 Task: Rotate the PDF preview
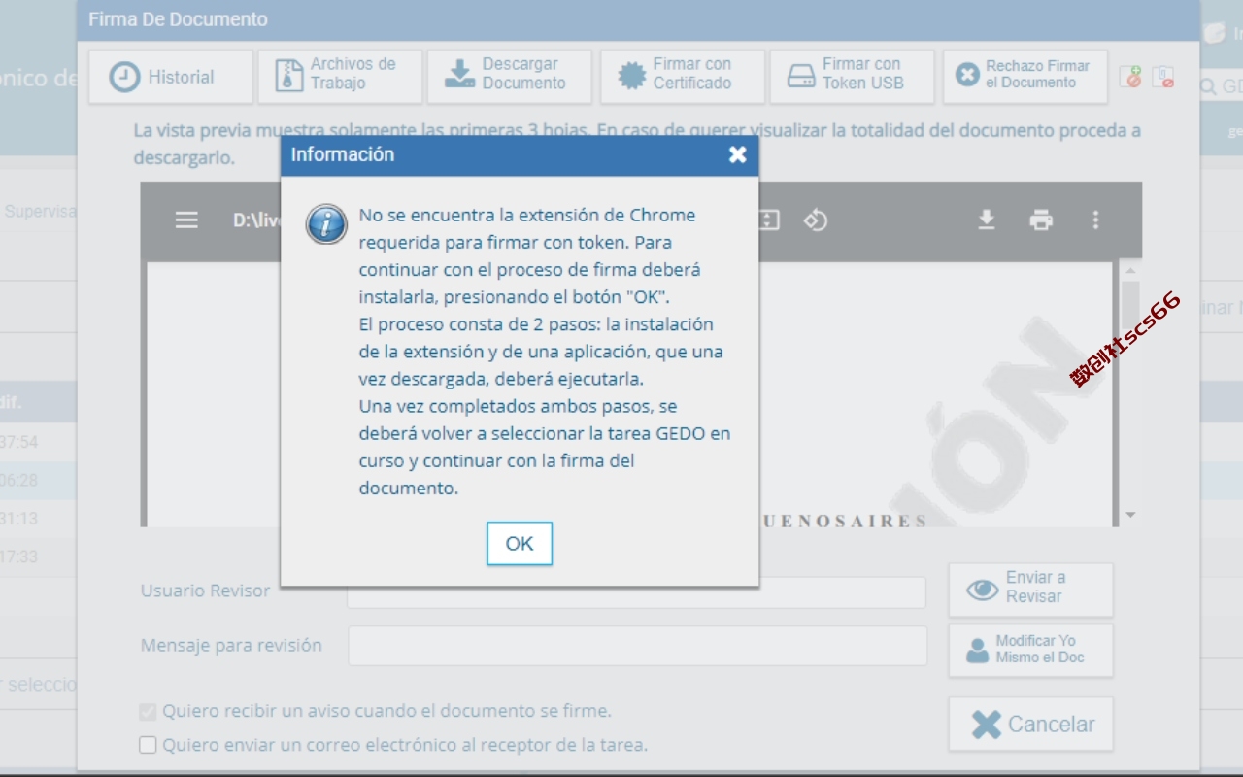(x=815, y=220)
